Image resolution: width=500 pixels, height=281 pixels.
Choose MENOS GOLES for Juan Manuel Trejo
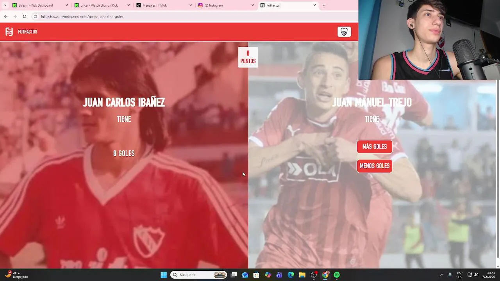pyautogui.click(x=375, y=166)
